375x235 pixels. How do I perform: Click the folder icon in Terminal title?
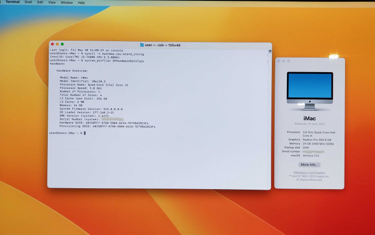click(x=142, y=45)
